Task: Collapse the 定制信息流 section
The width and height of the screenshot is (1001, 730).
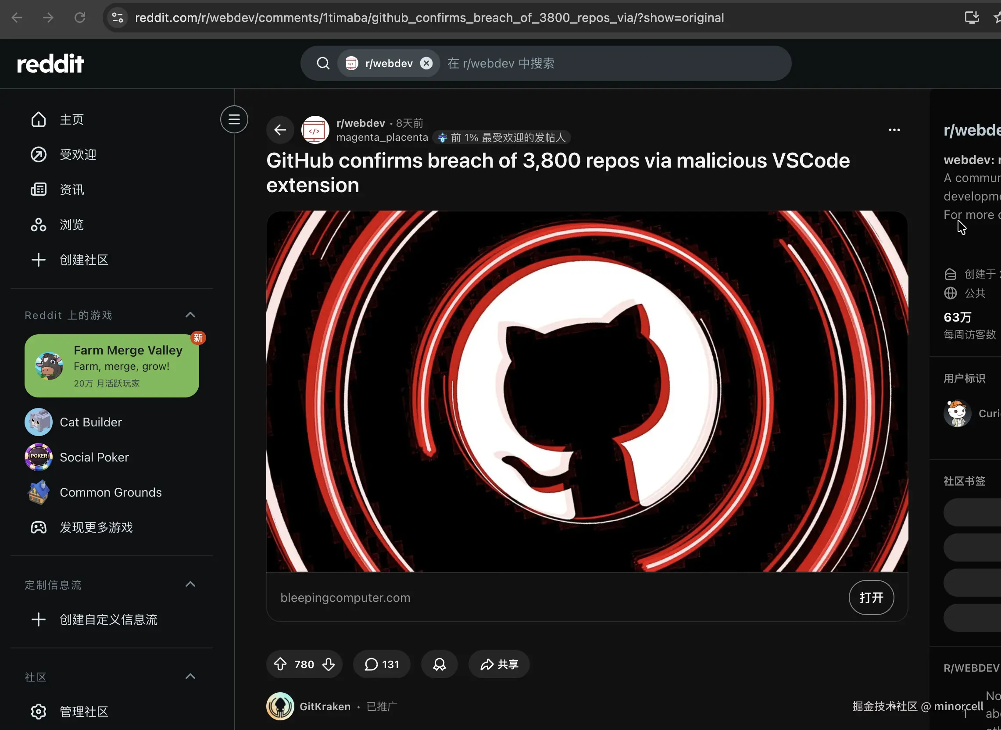Action: 190,584
